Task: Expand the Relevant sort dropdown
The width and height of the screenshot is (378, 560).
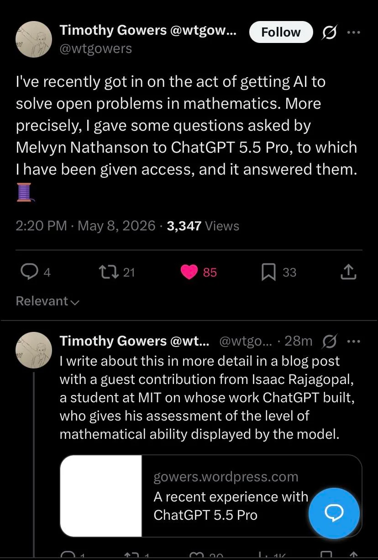Action: coord(48,301)
